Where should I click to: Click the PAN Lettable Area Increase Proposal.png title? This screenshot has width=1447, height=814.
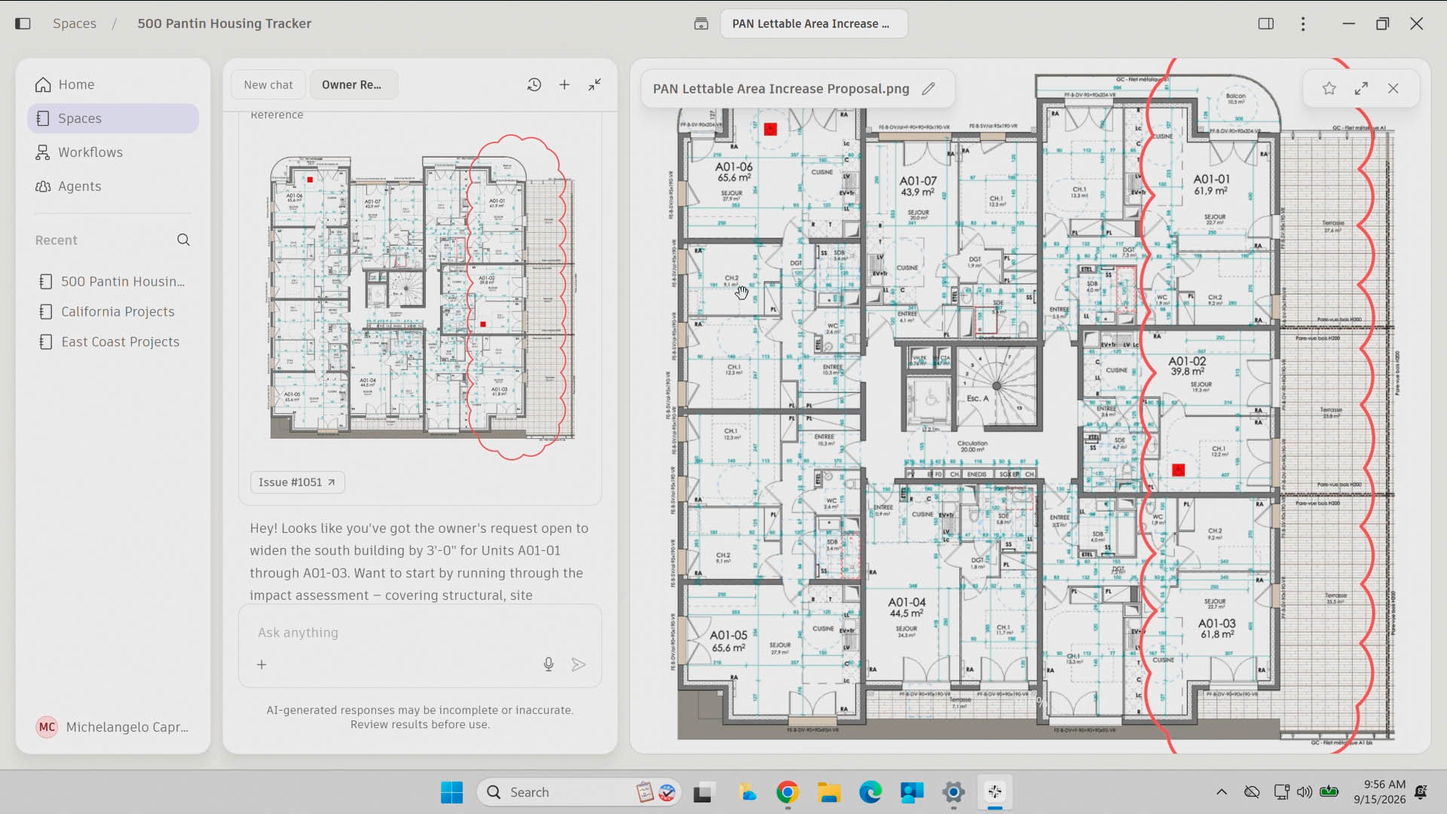click(781, 89)
